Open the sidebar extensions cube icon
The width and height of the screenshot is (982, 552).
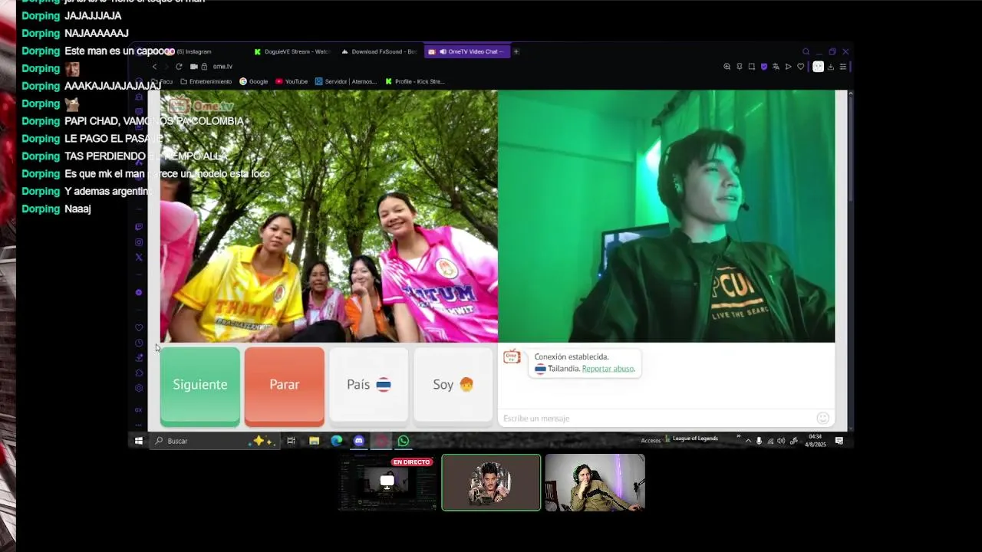(x=139, y=373)
